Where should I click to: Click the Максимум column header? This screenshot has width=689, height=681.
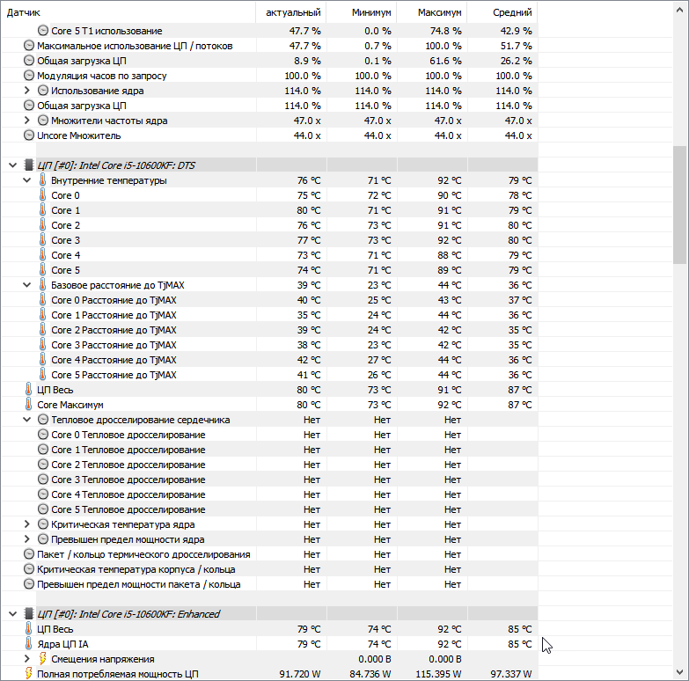click(431, 12)
